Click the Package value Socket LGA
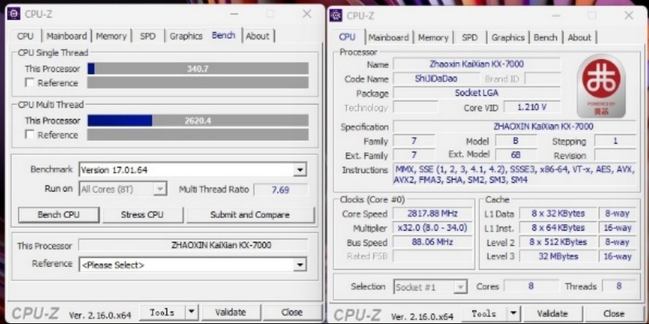The height and width of the screenshot is (324, 649). click(477, 93)
